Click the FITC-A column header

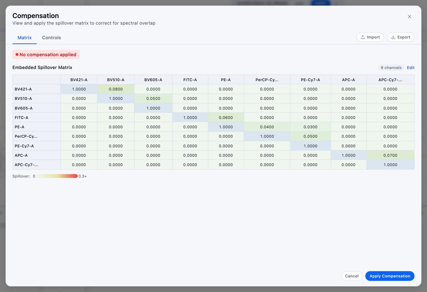(190, 80)
